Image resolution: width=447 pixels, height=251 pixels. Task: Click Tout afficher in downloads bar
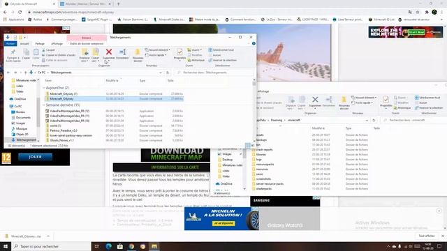427,236
